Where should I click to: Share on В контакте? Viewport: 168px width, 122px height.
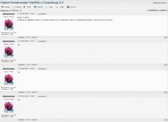[71, 7]
